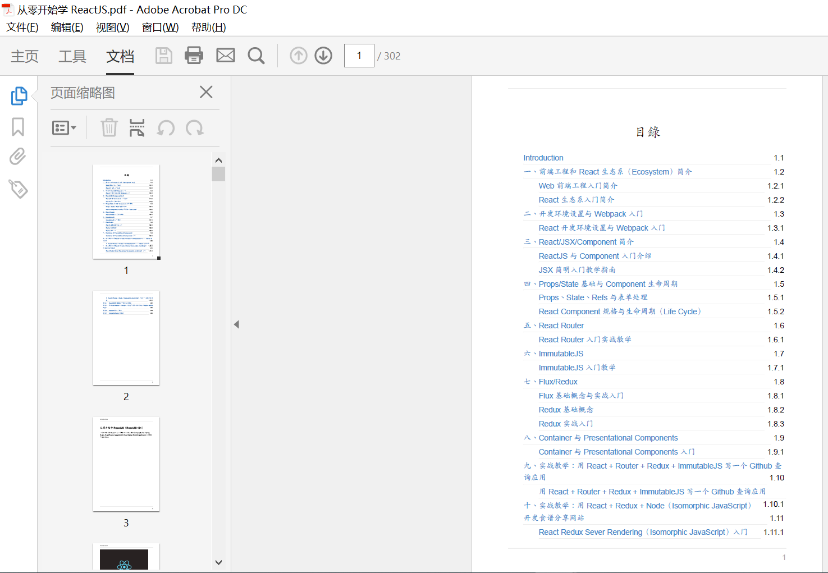This screenshot has width=828, height=573.
Task: Open thumbnail options dropdown menu
Action: 64,128
